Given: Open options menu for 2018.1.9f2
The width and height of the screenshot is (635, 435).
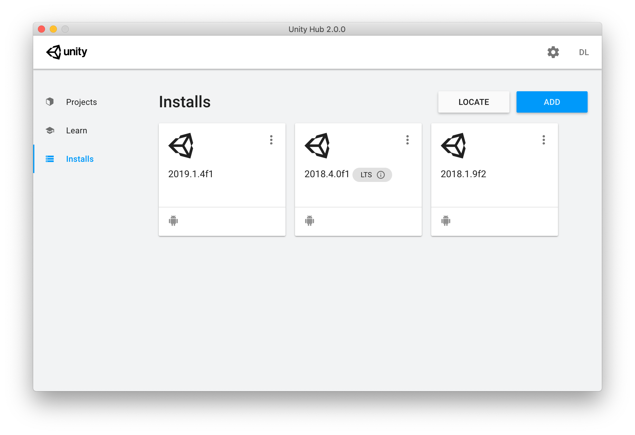Looking at the screenshot, I should pos(543,140).
